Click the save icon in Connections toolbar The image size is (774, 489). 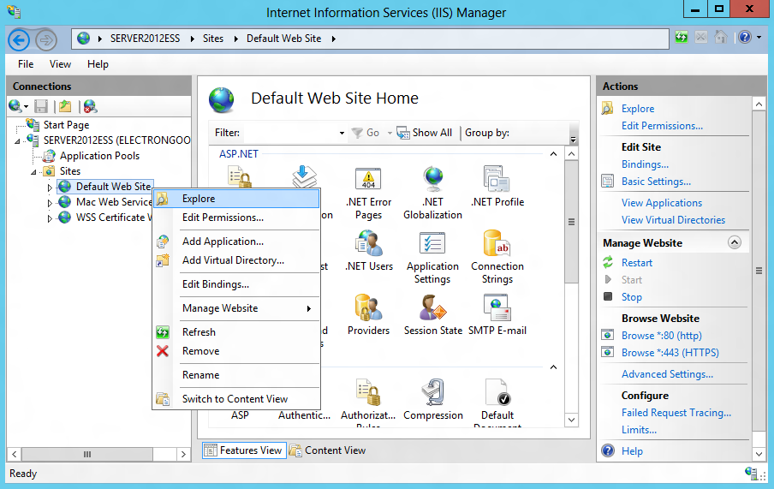(41, 106)
